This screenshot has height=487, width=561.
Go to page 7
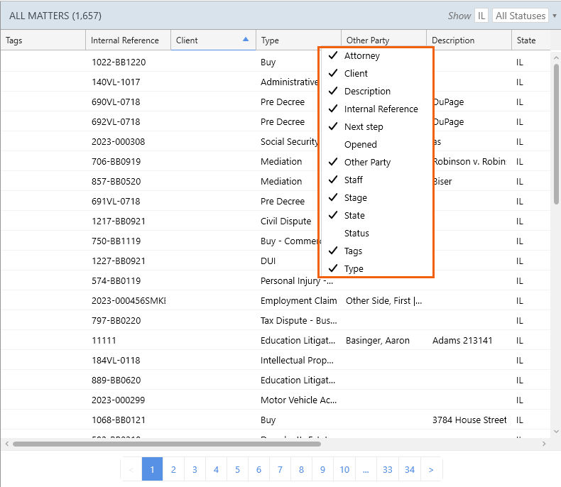click(x=280, y=469)
